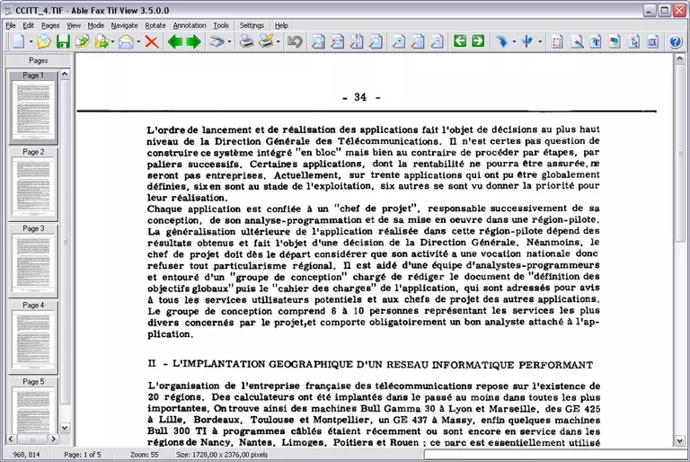Click the Print icon
The height and width of the screenshot is (462, 690).
pos(245,42)
